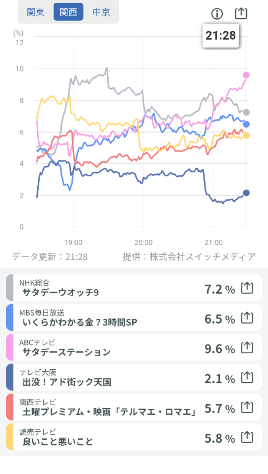Share the ABCテレビ サタデーステーション rating
Image resolution: width=268 pixels, height=474 pixels.
pos(247,348)
